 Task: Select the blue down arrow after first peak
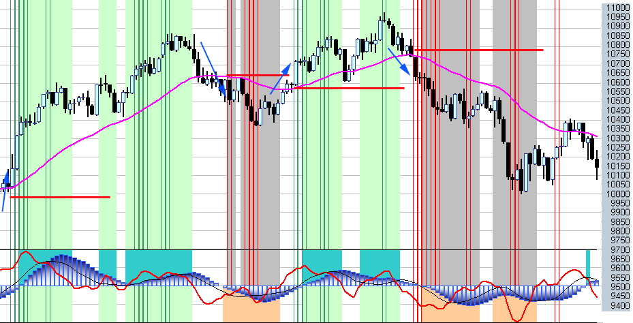[x=215, y=70]
